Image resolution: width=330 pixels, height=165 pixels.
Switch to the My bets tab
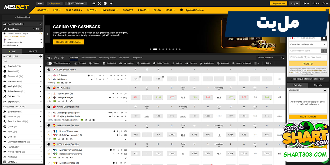[318, 85]
